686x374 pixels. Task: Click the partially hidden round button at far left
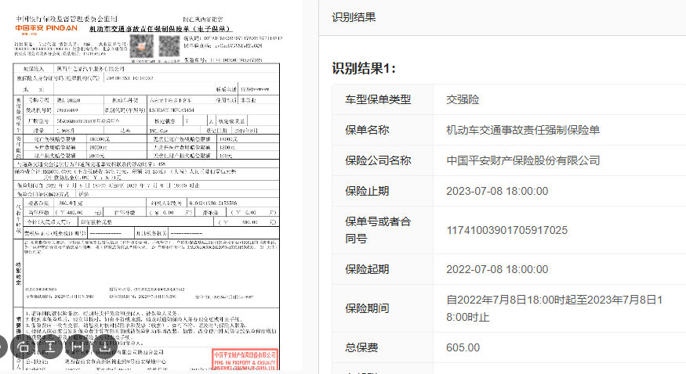3,347
